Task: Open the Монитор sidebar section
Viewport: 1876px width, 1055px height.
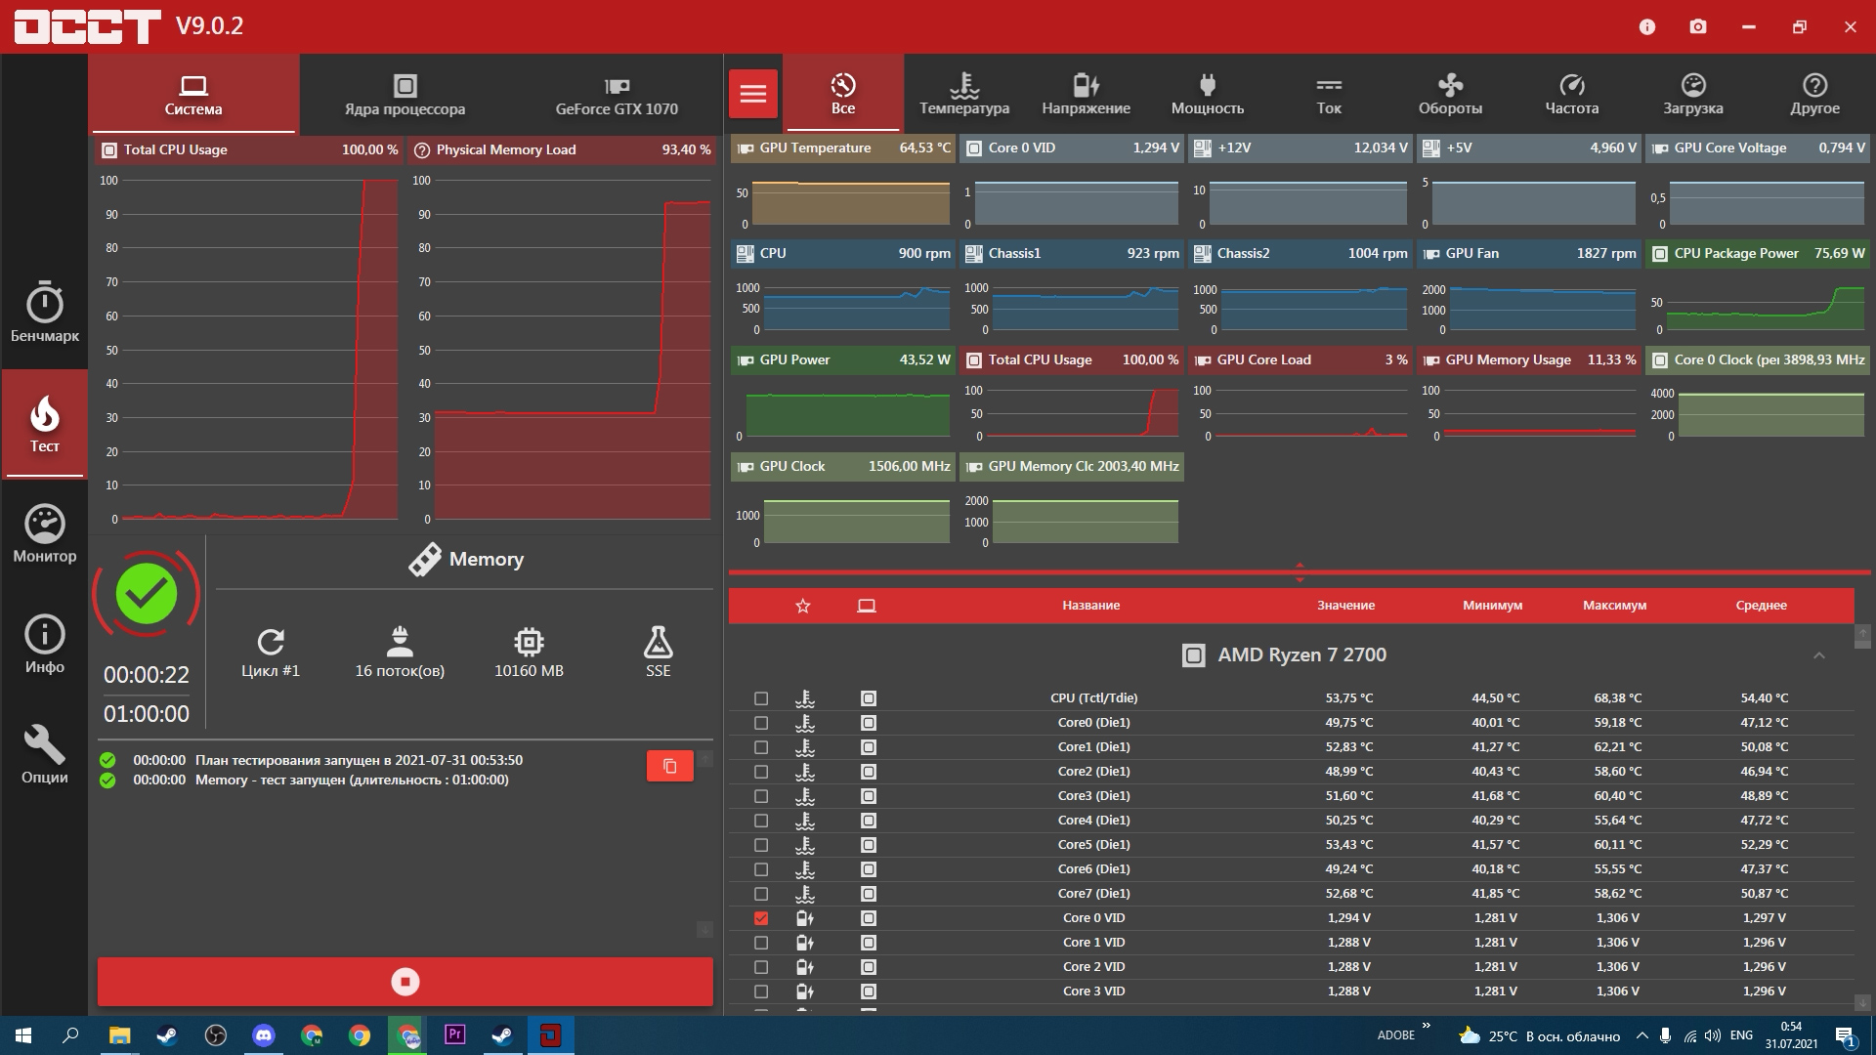Action: tap(44, 533)
